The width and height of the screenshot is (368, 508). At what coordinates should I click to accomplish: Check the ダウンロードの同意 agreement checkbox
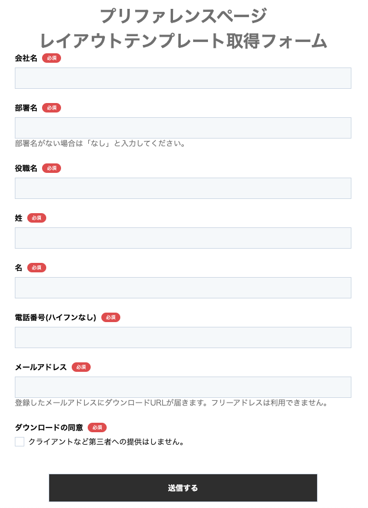click(20, 442)
